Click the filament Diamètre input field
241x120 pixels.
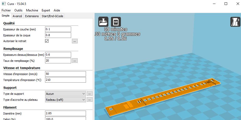(x=65, y=114)
